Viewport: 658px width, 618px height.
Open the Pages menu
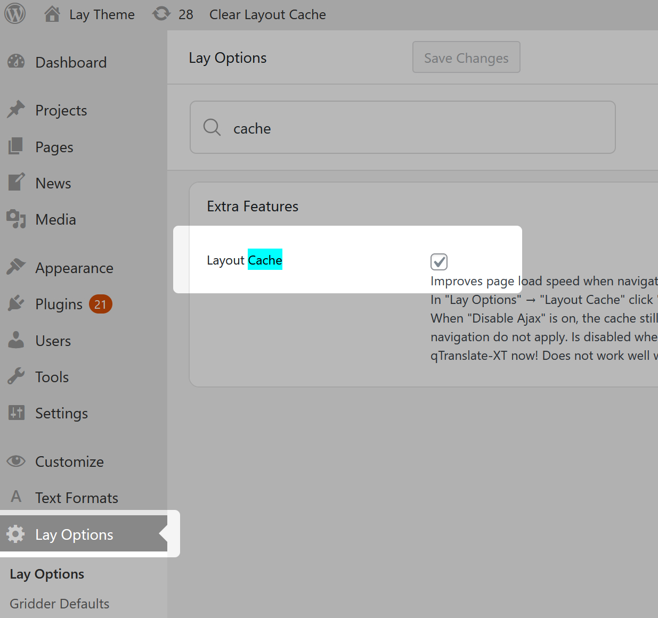(54, 147)
